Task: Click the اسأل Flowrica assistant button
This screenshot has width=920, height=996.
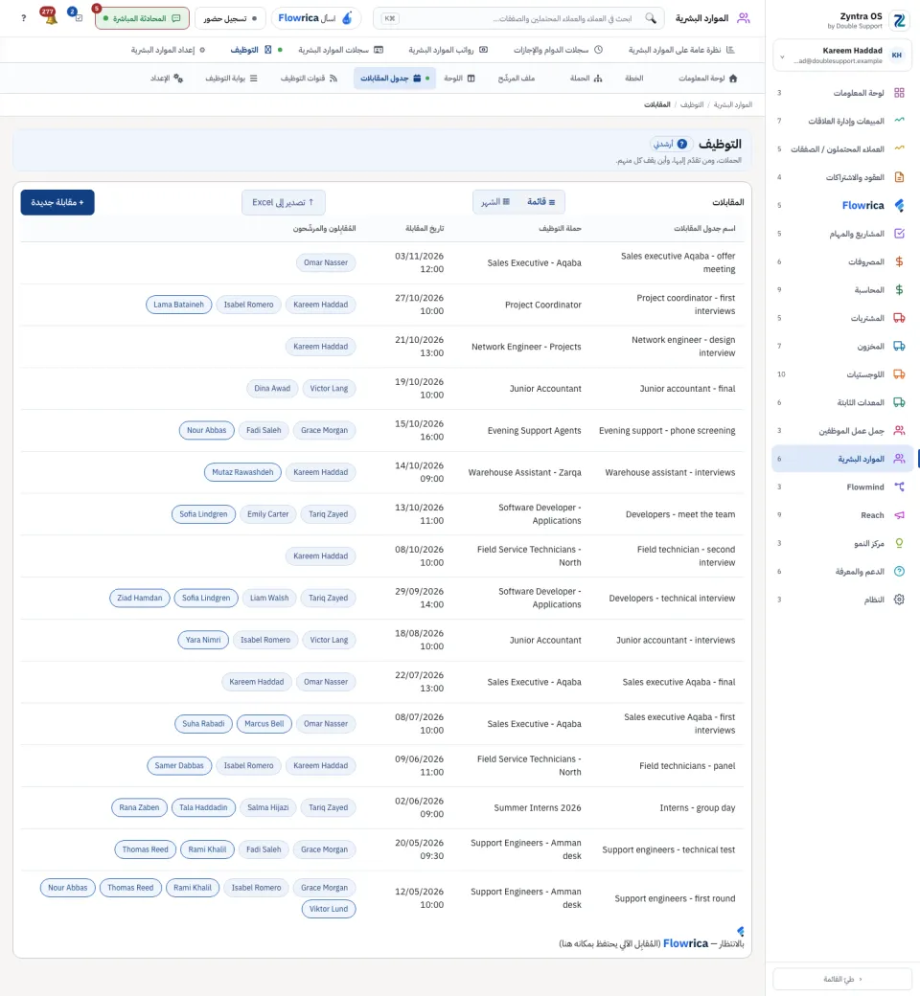Action: tap(316, 18)
